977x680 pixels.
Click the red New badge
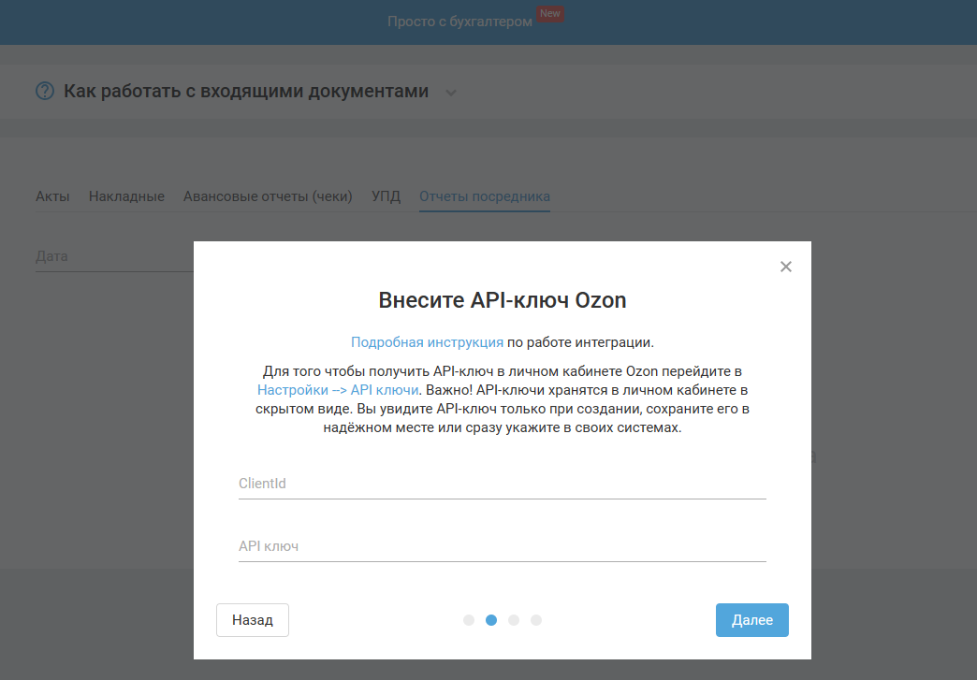(550, 14)
